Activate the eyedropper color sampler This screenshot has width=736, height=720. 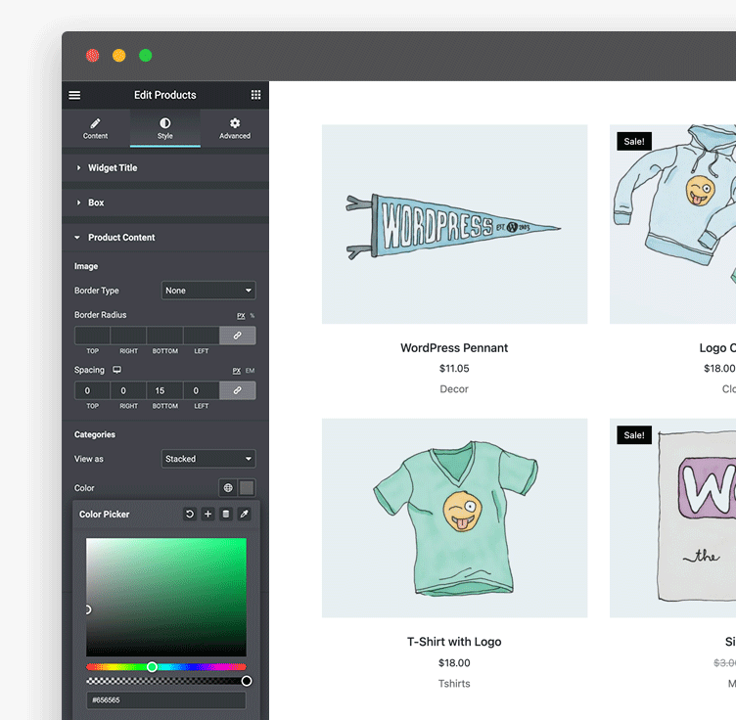[244, 515]
